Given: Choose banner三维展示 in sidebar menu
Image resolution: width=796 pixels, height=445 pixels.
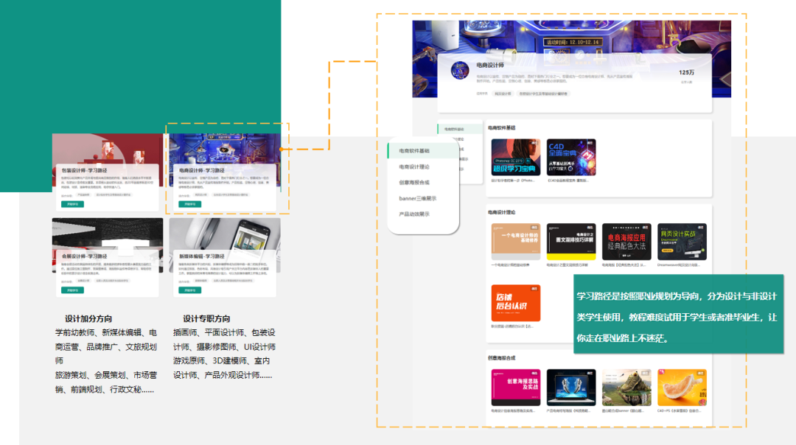Looking at the screenshot, I should pyautogui.click(x=417, y=198).
